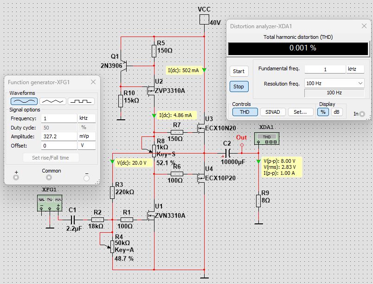Click the I(dc): 502 mA probe label
The width and height of the screenshot is (373, 284).
(x=183, y=70)
